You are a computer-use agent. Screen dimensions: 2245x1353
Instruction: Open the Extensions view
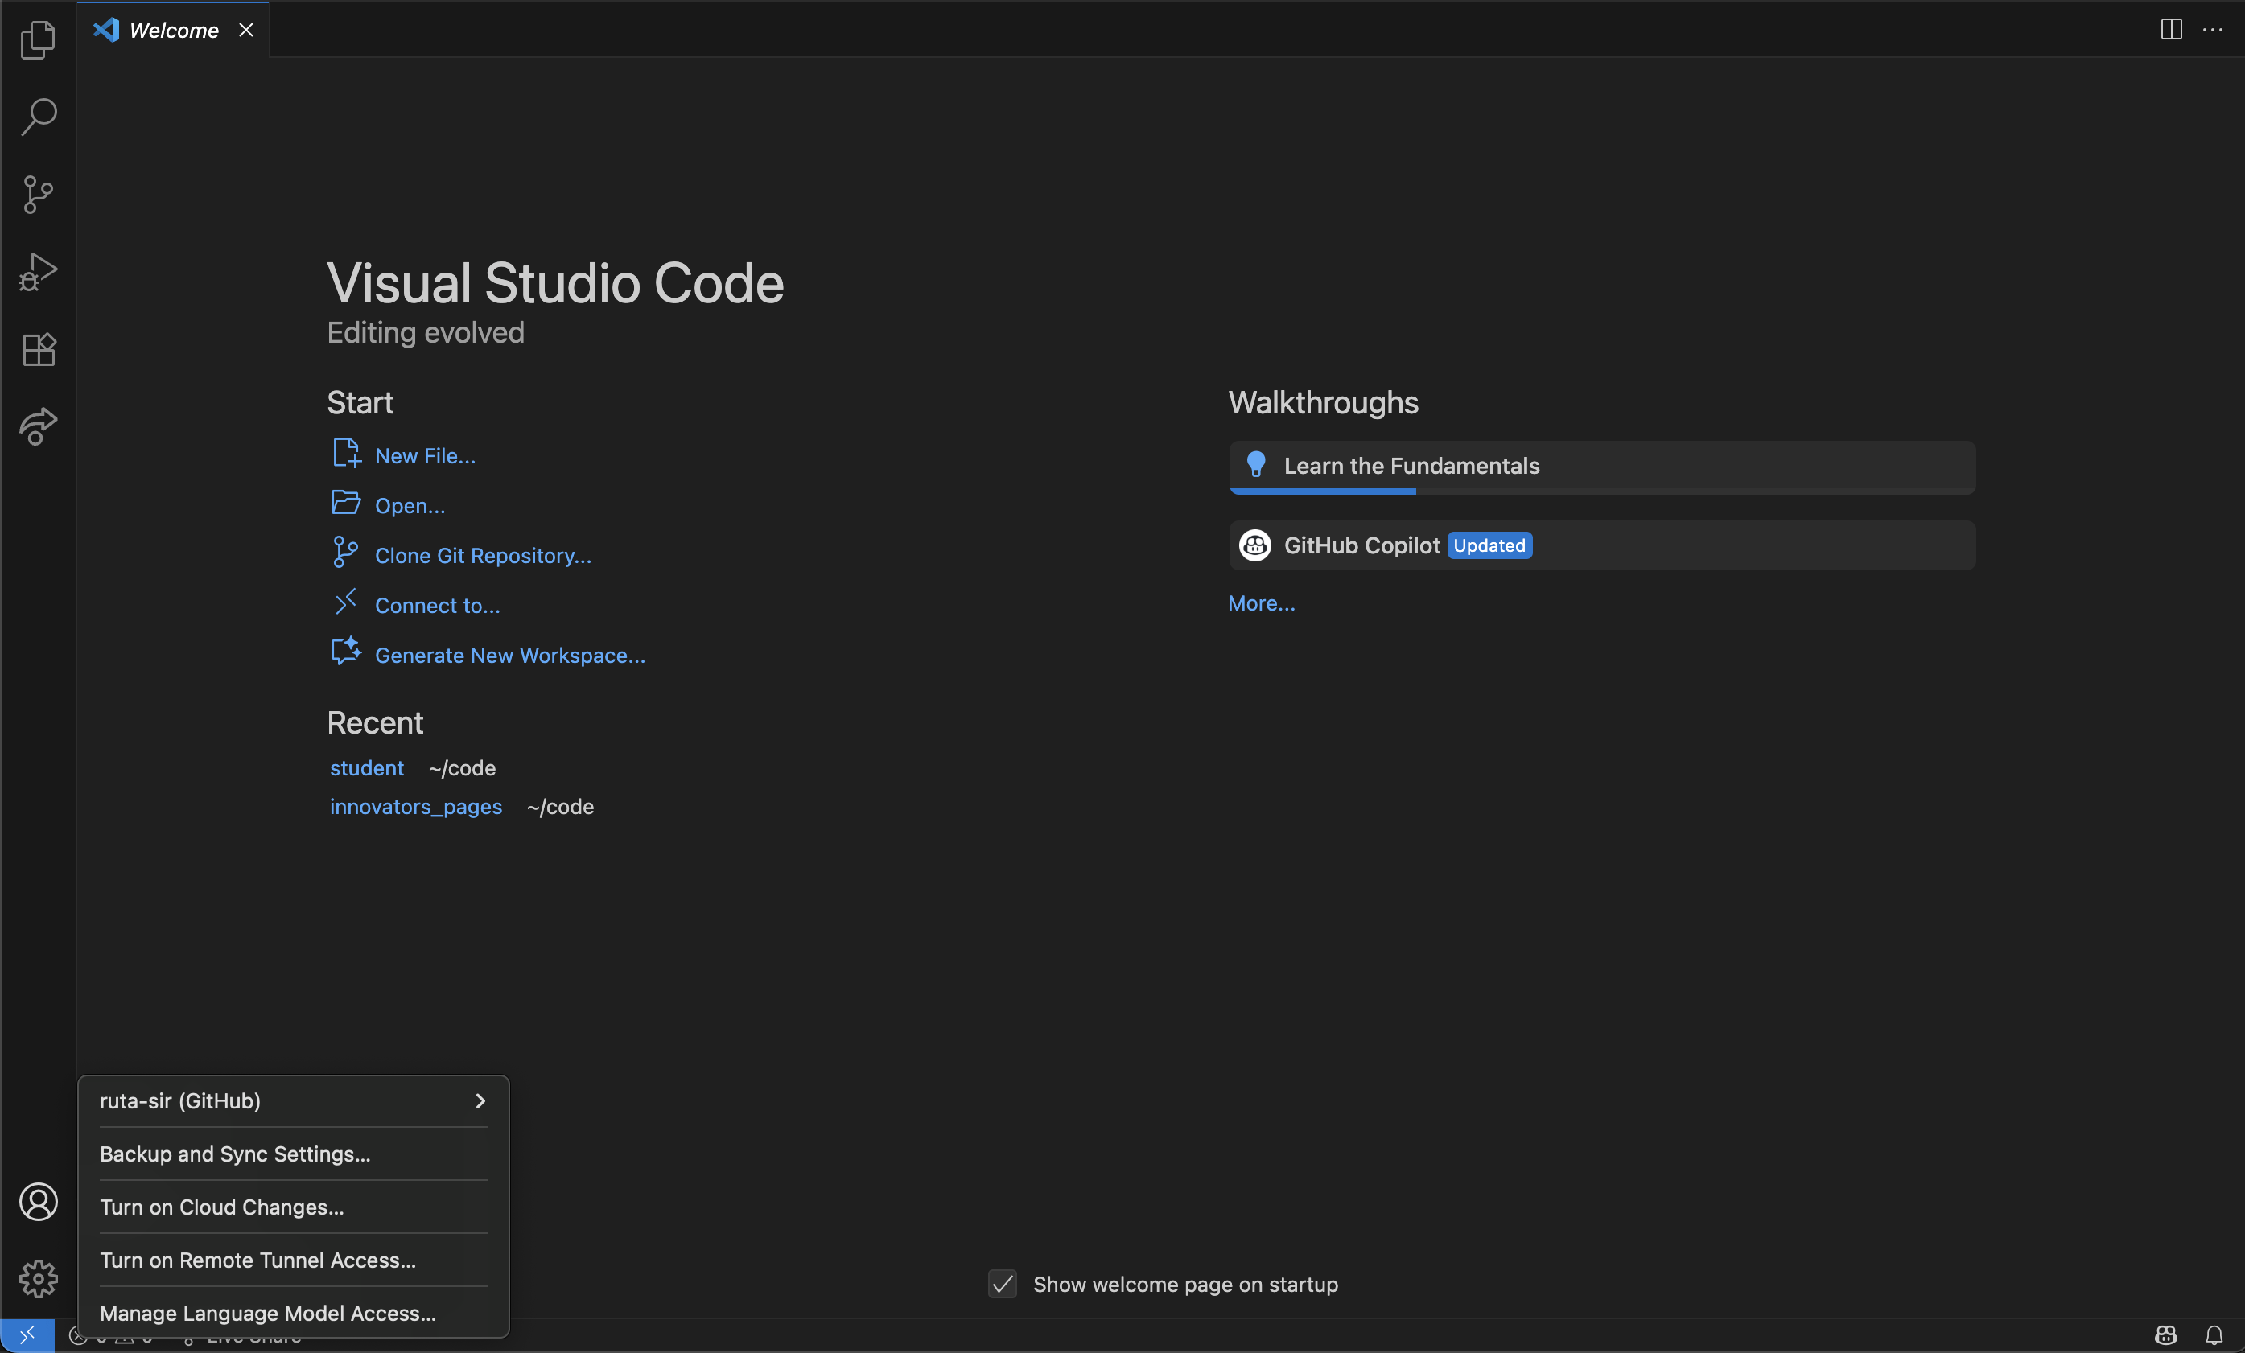click(39, 349)
